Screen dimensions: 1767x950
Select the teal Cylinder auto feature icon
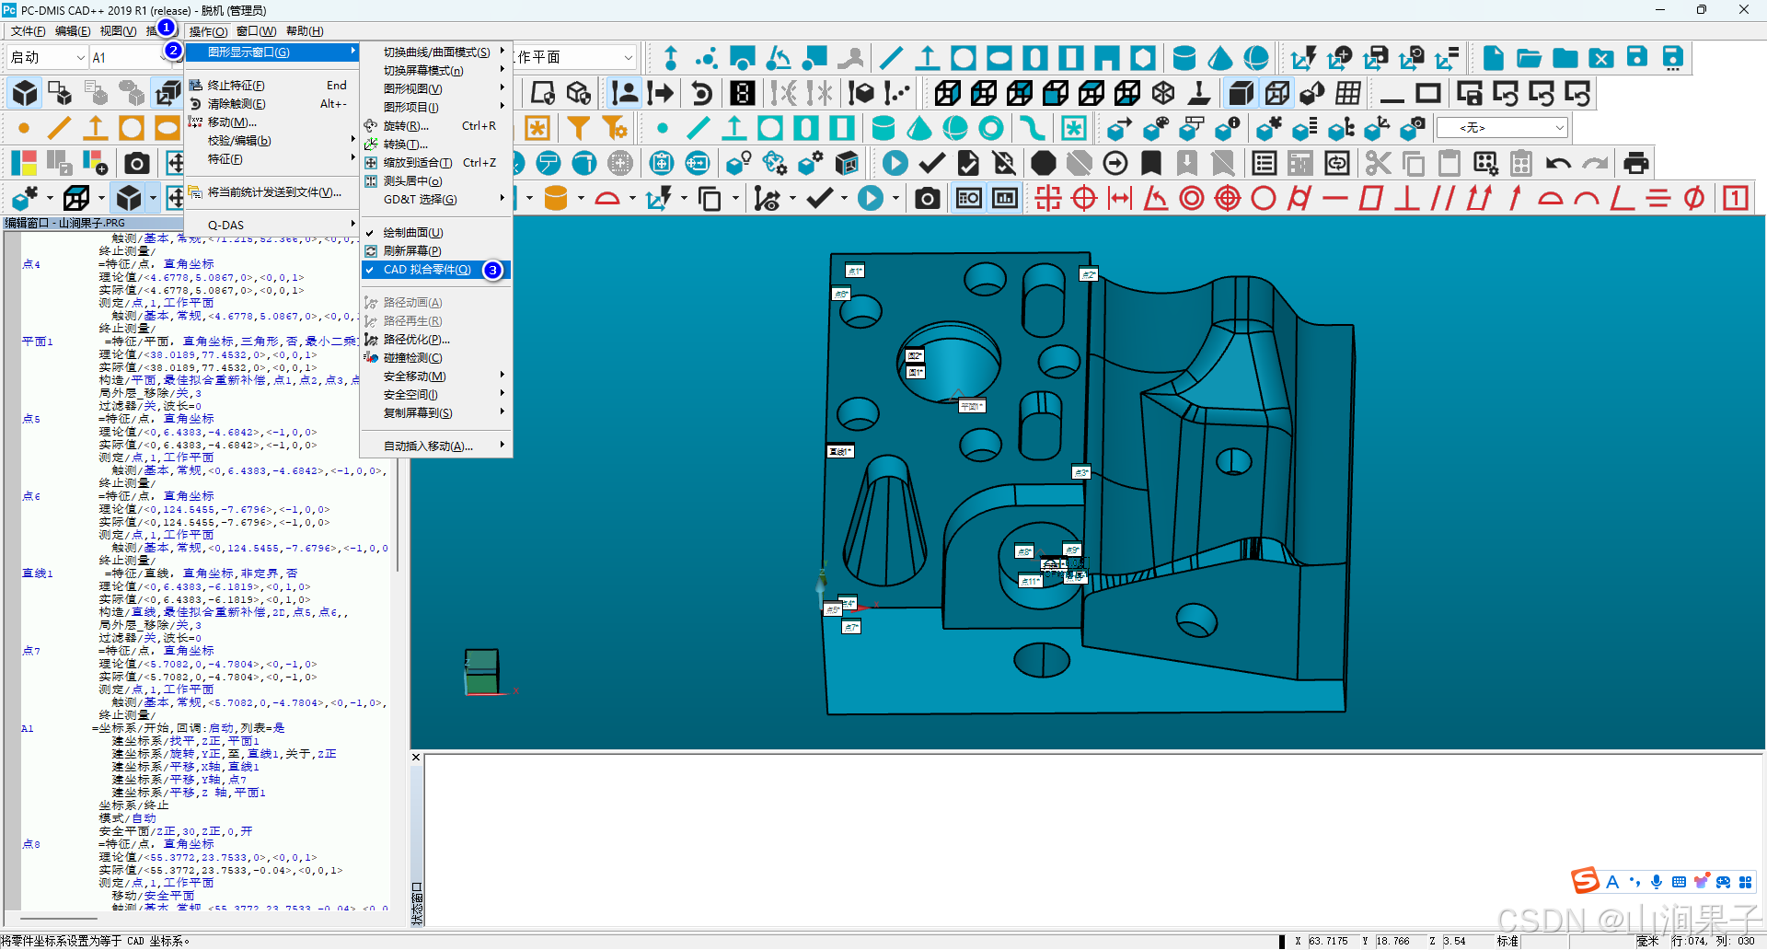[883, 128]
